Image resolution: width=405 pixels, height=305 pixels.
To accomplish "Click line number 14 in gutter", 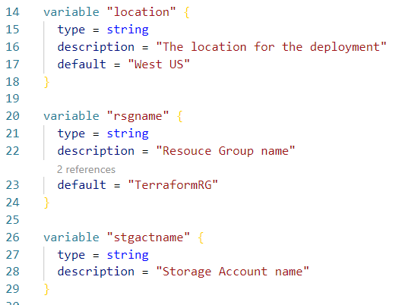I will [12, 12].
